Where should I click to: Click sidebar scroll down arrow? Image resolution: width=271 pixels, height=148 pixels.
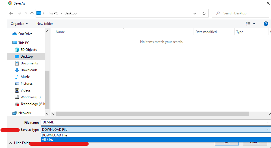(47, 114)
